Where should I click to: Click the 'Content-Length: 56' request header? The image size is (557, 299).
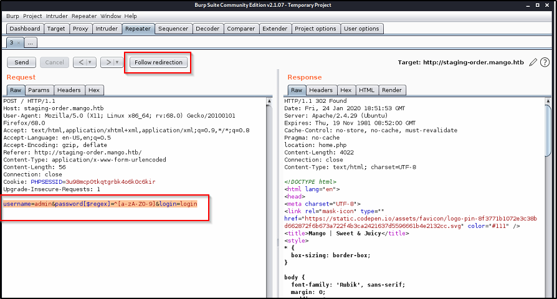pos(34,167)
